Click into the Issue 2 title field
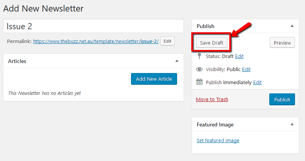305x161 pixels. [93, 27]
